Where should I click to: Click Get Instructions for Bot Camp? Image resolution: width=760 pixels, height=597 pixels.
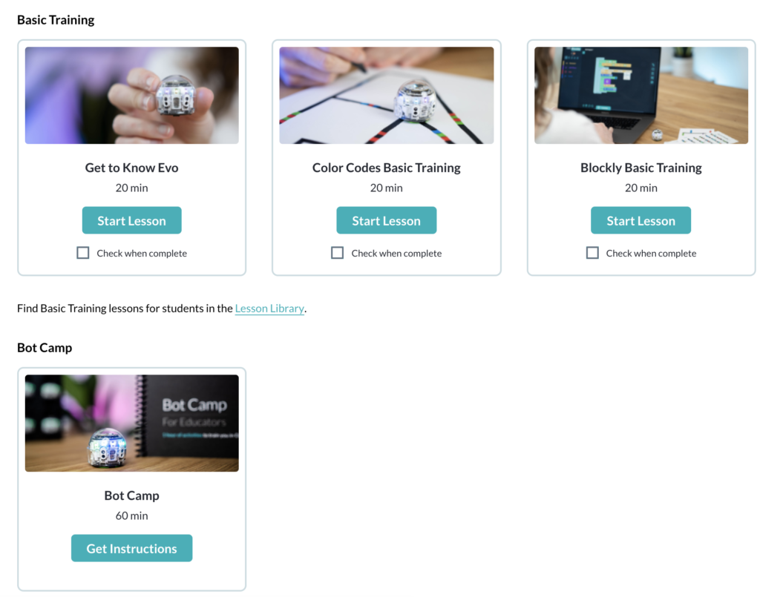[132, 548]
